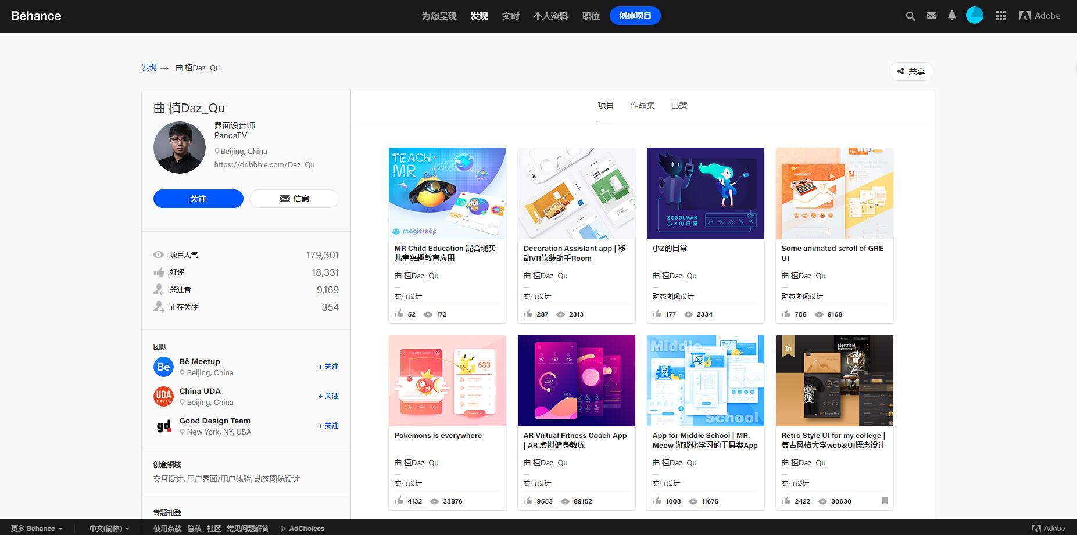This screenshot has width=1077, height=535.
Task: Click the profile photo of 曲 植Daz_Qu
Action: pyautogui.click(x=180, y=148)
